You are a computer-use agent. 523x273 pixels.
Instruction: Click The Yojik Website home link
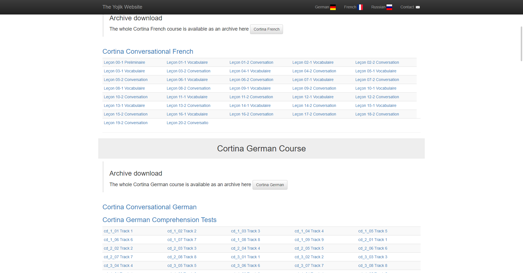(122, 7)
